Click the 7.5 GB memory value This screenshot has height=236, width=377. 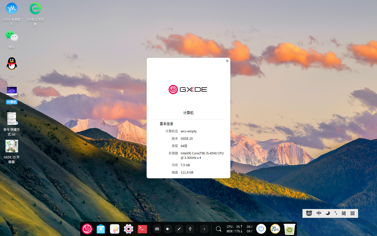(x=185, y=165)
